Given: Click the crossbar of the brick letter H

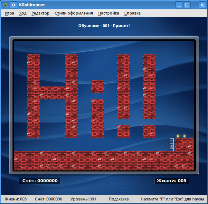Looking at the screenshot, I should pos(52,93).
